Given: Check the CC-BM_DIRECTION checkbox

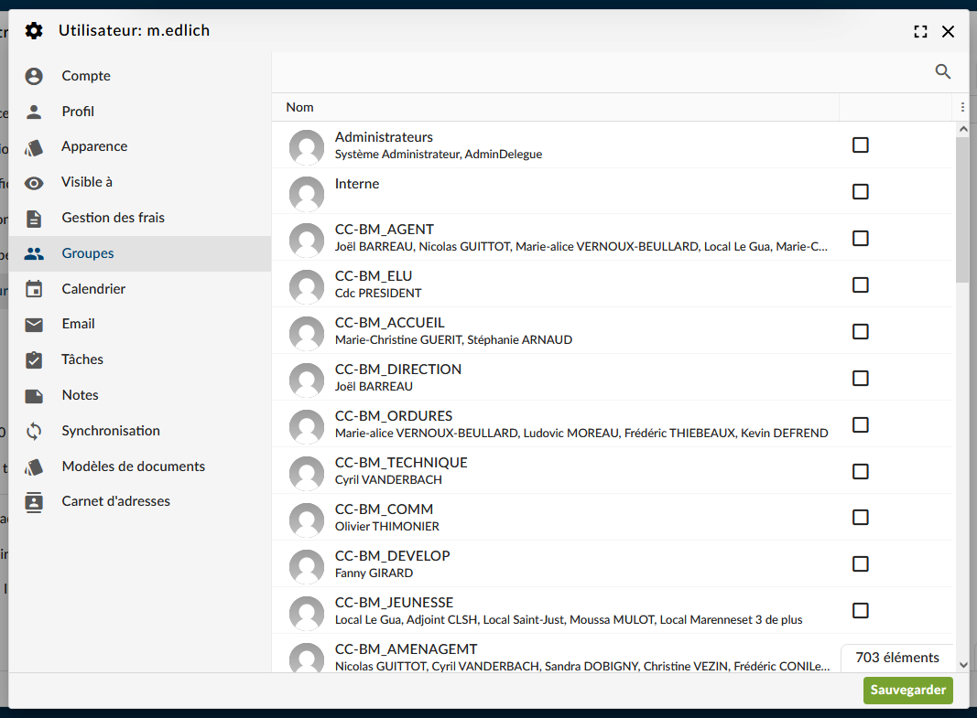Looking at the screenshot, I should coord(860,378).
